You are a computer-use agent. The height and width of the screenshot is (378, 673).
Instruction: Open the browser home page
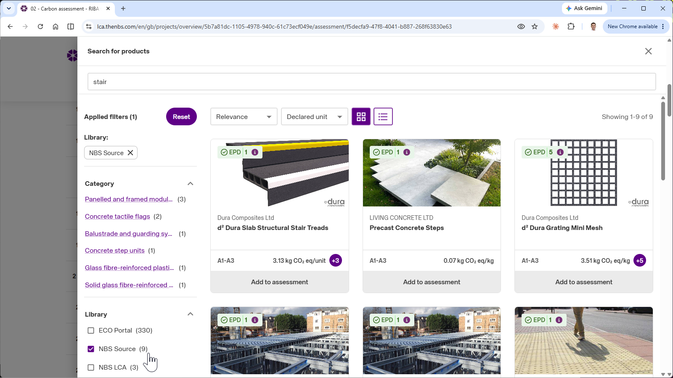(56, 26)
